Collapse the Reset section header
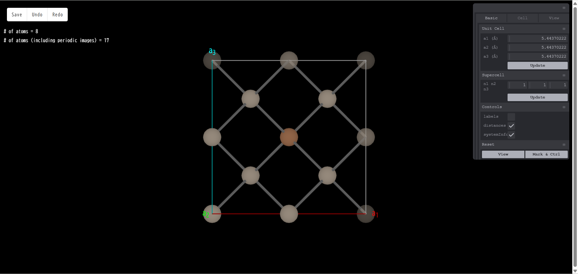 (x=488, y=144)
